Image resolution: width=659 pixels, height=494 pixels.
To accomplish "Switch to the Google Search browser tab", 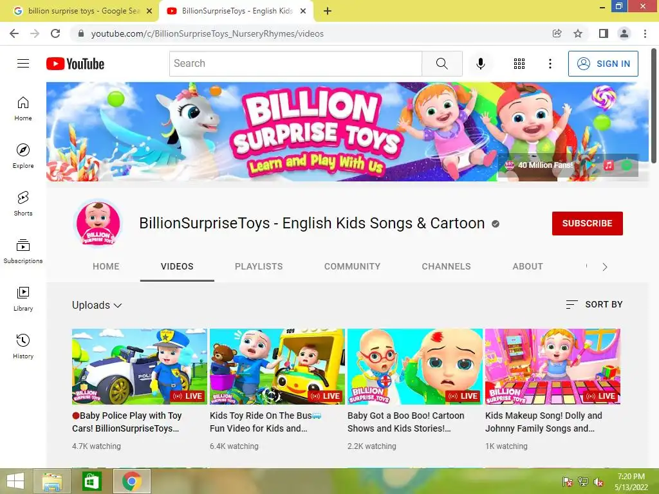I will 79,11.
